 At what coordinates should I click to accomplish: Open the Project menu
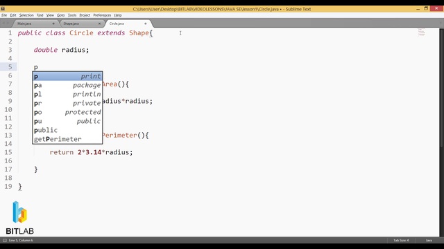click(x=85, y=15)
